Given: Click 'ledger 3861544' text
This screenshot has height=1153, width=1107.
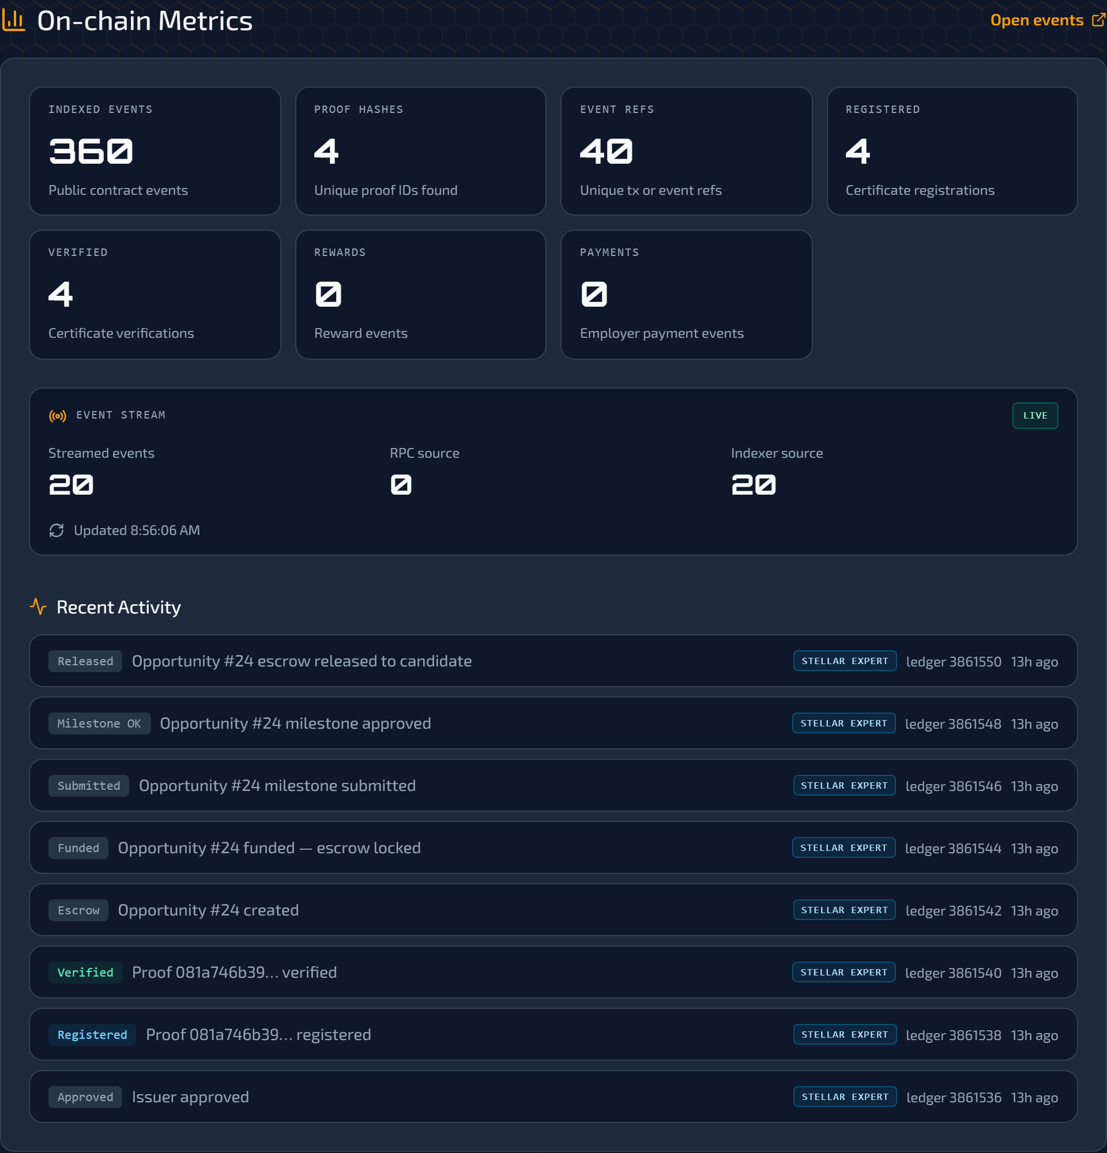Looking at the screenshot, I should [x=953, y=849].
